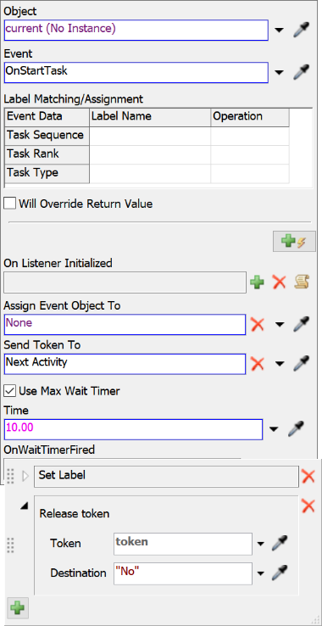The width and height of the screenshot is (322, 626).
Task: Click the eyedropper beside Assign Event Object To
Action: point(302,325)
